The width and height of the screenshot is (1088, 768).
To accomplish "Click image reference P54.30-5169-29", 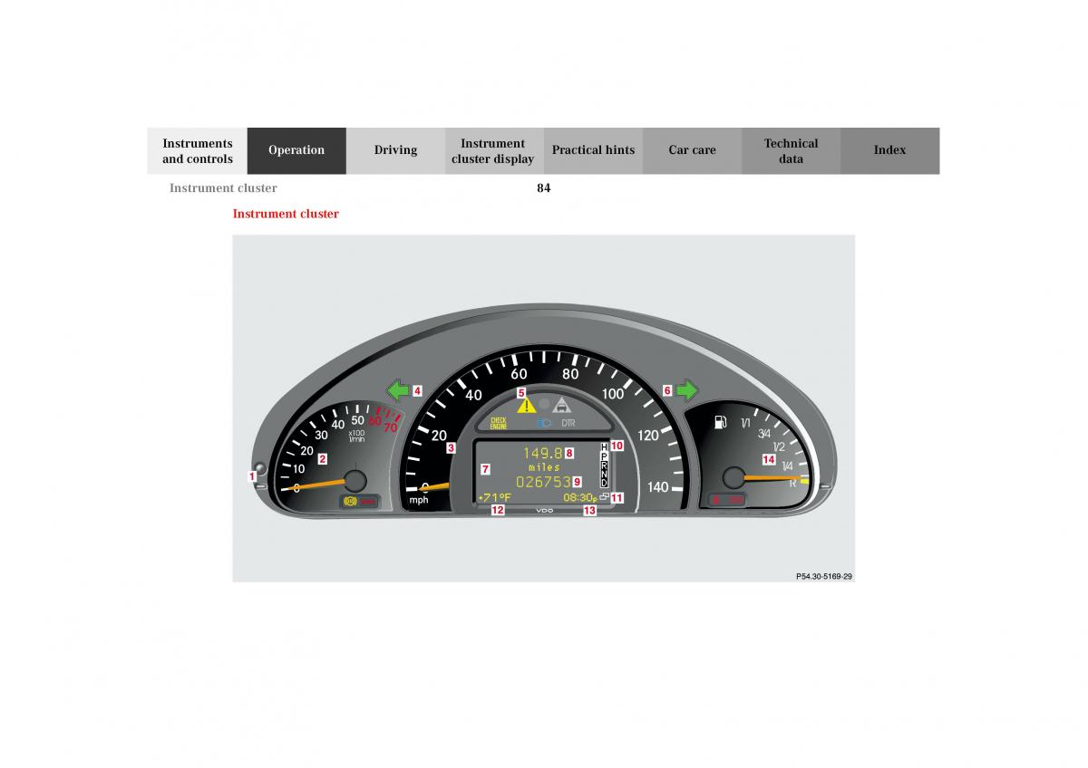I will pos(824,576).
